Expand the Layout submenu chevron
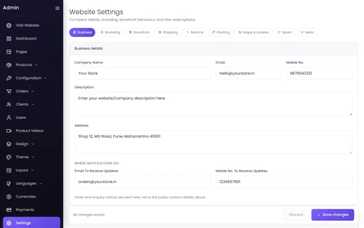Screen dimensions: 364x228 [x=32, y=170]
